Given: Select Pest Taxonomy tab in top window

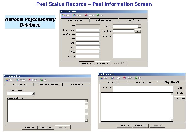Looking at the screenshot, I should [x=75, y=20].
